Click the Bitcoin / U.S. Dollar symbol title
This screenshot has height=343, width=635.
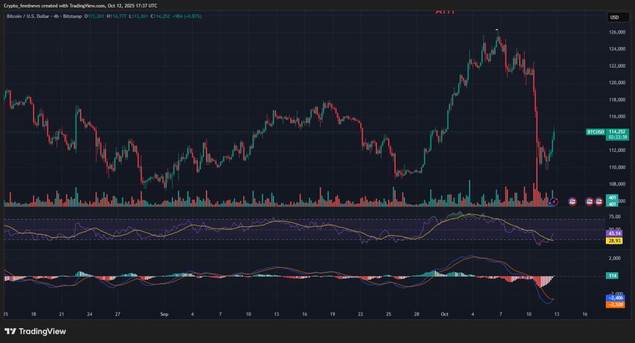pos(28,16)
